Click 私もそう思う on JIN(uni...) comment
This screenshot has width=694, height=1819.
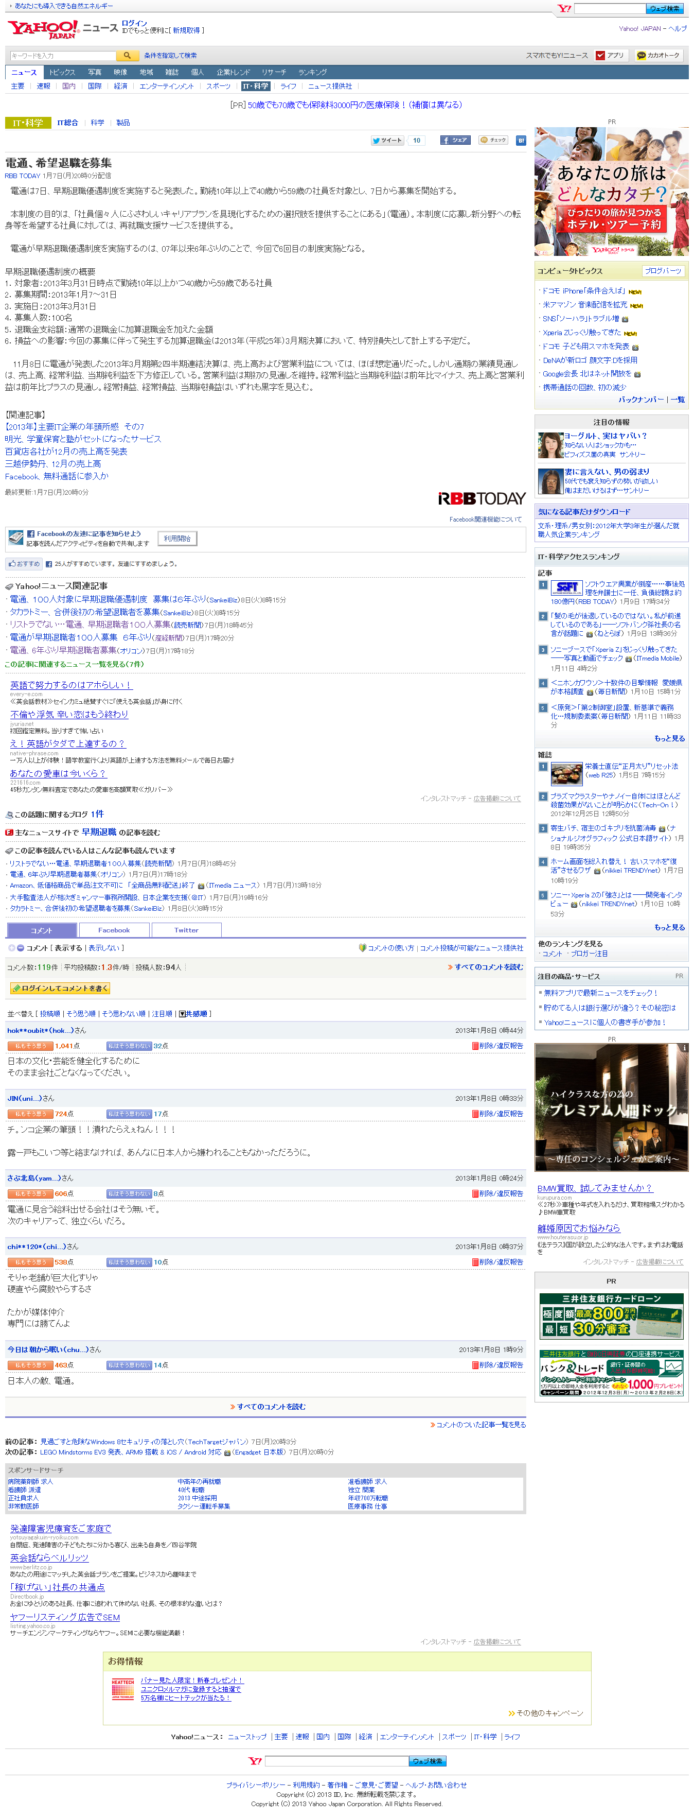[x=30, y=1114]
